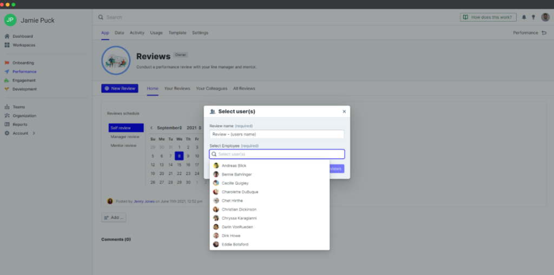Select Darin VonRueden from the user list
554x275 pixels.
[x=269, y=227]
